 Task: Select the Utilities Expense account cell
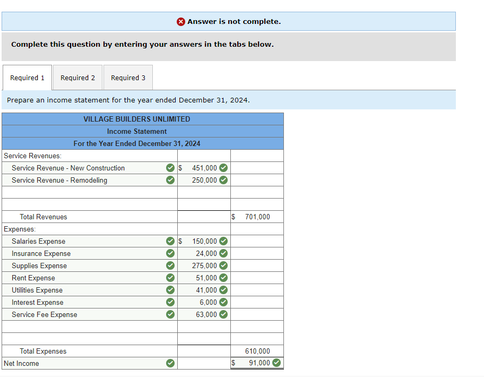pos(90,290)
